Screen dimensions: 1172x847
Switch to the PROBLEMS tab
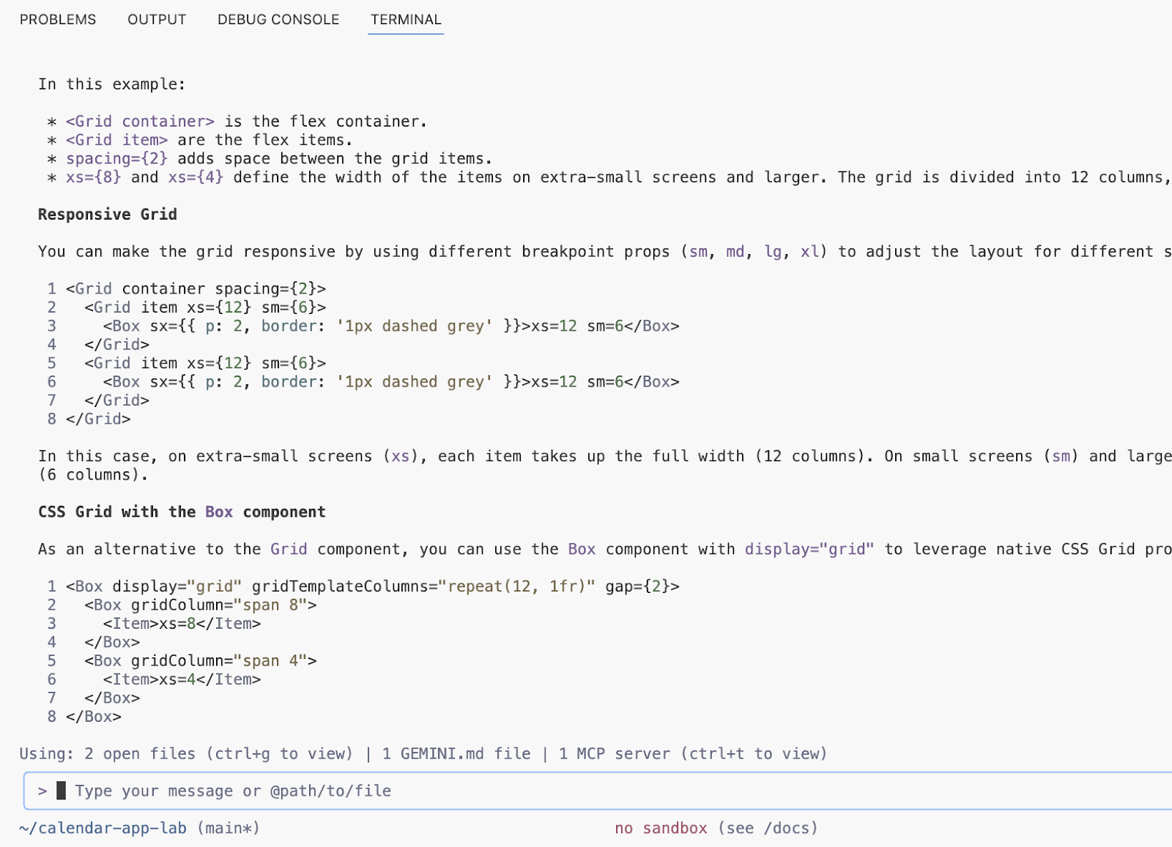coord(58,20)
